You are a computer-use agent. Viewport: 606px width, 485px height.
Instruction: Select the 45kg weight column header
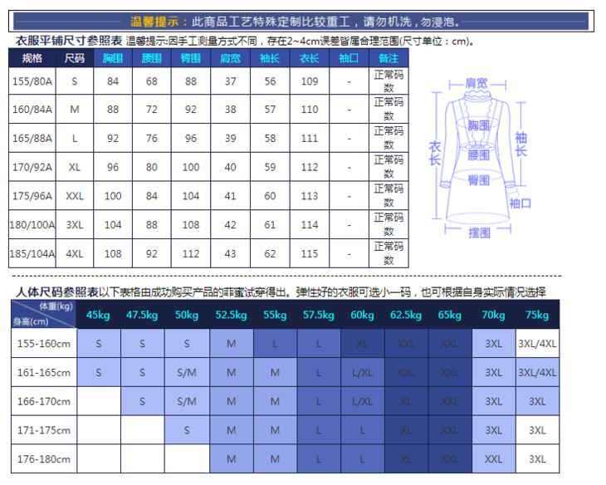98,315
